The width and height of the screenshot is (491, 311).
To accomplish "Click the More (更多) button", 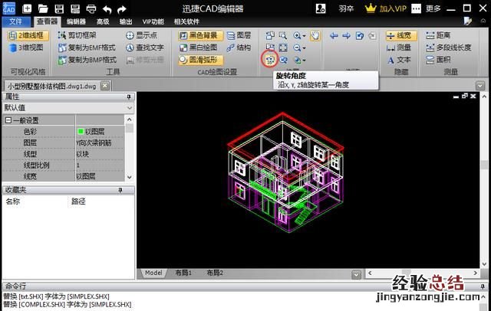I will click(x=433, y=9).
